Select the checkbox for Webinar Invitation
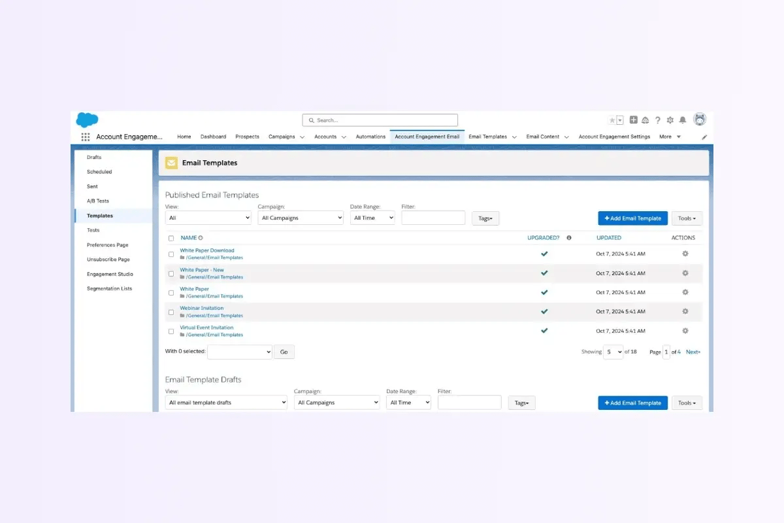This screenshot has height=523, width=784. tap(171, 312)
